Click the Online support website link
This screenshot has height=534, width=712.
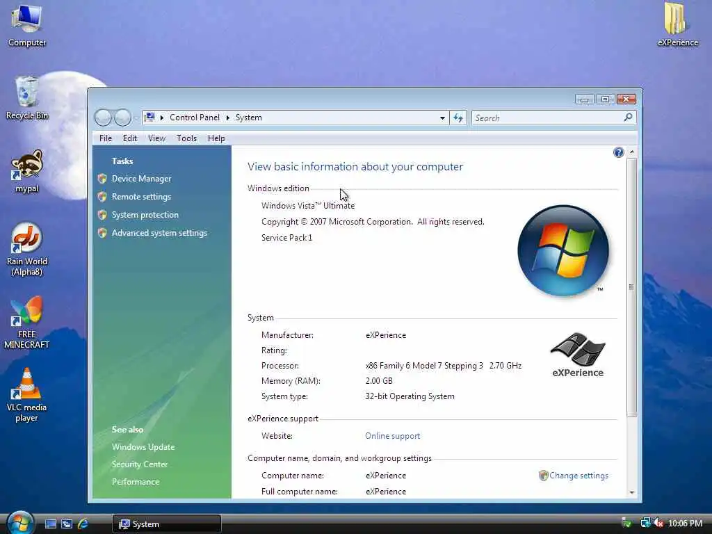coord(392,436)
